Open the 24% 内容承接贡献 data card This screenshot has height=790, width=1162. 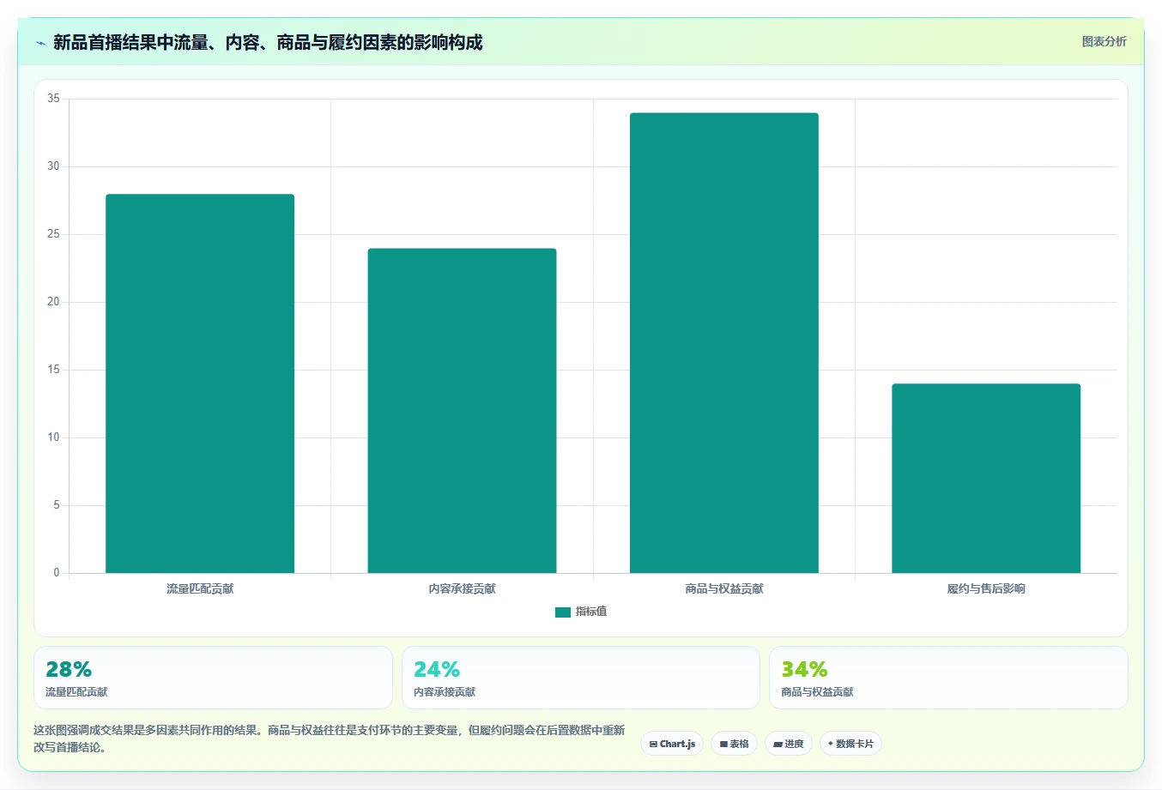(581, 678)
